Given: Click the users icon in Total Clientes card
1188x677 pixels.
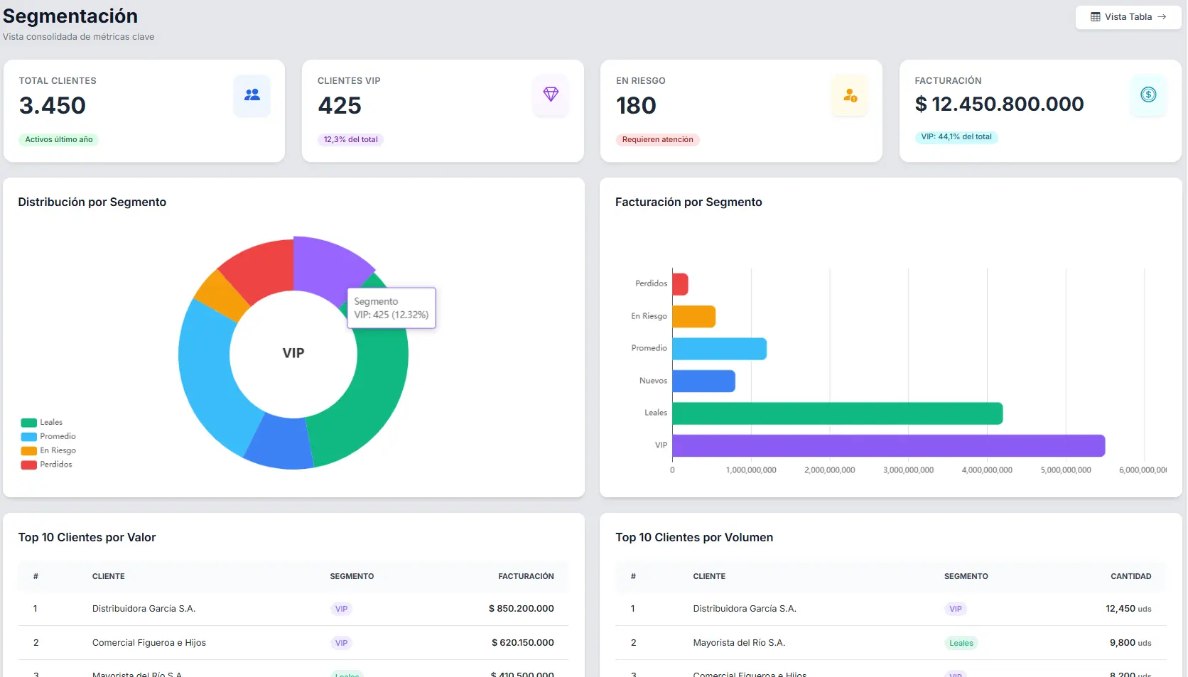Looking at the screenshot, I should coord(252,94).
